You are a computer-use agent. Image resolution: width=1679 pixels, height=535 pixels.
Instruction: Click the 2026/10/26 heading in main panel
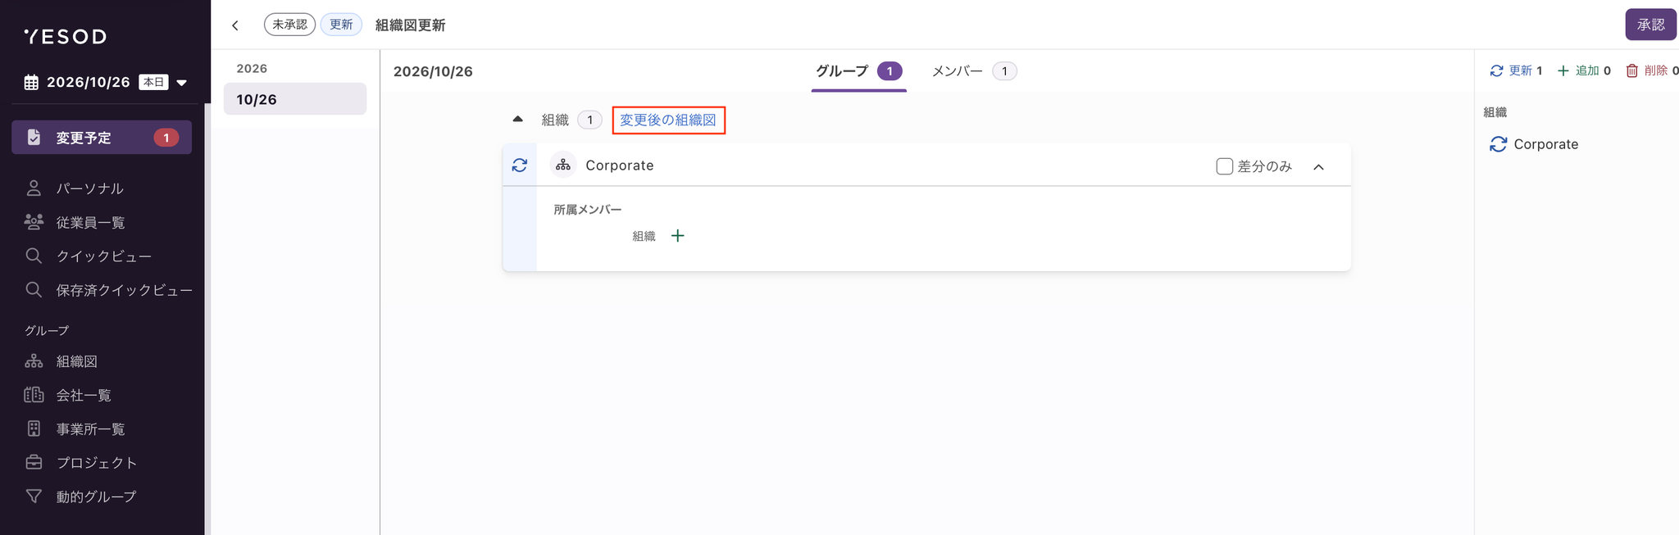click(433, 71)
